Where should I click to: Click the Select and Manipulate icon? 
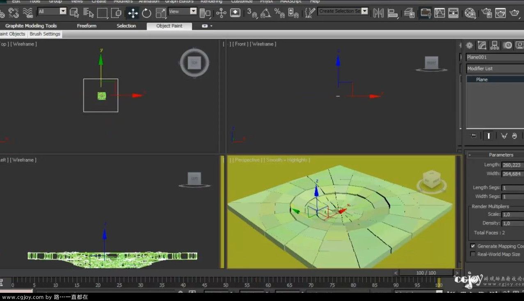click(221, 13)
